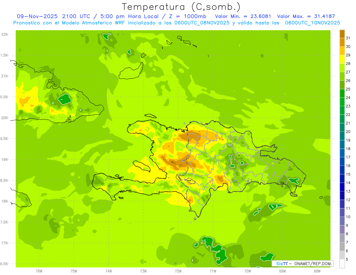Viewport: 356px width, 275px height.
Task: Click the "26" value on the color scale
Action: point(348,81)
